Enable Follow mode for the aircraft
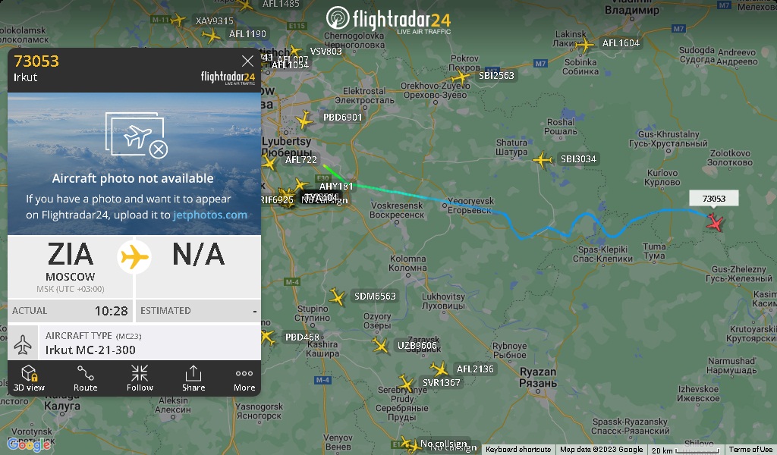Image resolution: width=777 pixels, height=455 pixels. click(x=140, y=378)
